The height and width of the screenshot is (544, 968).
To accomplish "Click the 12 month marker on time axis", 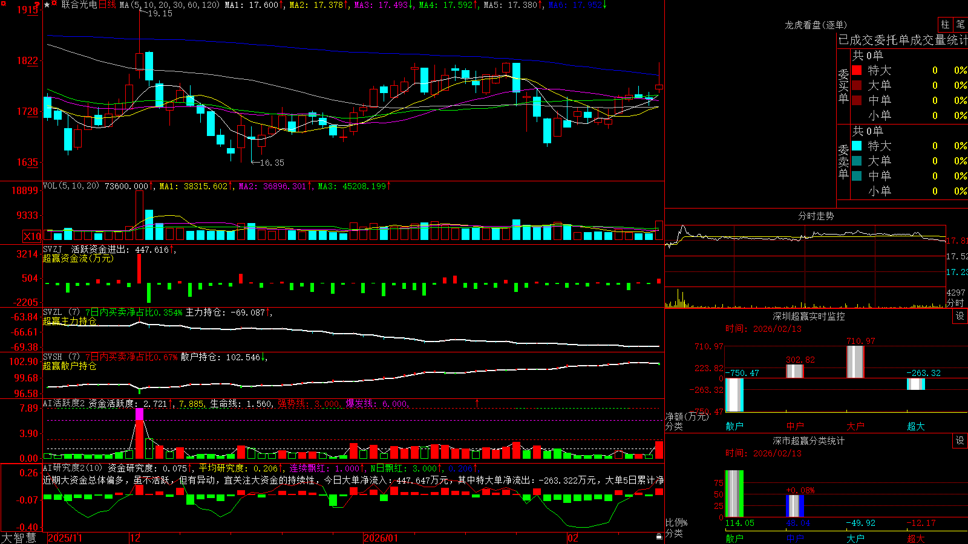I will [136, 538].
